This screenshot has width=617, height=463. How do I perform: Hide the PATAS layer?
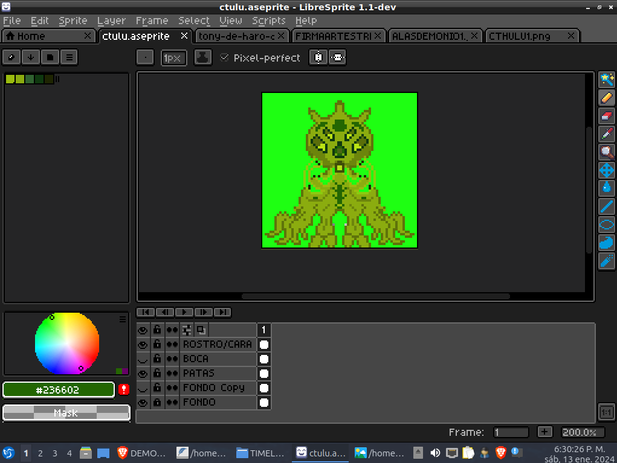(143, 374)
